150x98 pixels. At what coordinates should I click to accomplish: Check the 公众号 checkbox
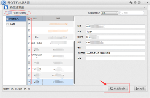7,24
